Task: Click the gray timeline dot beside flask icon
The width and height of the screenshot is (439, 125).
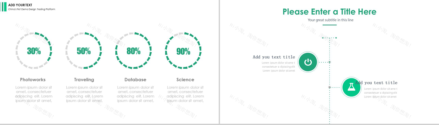Action: (330, 87)
